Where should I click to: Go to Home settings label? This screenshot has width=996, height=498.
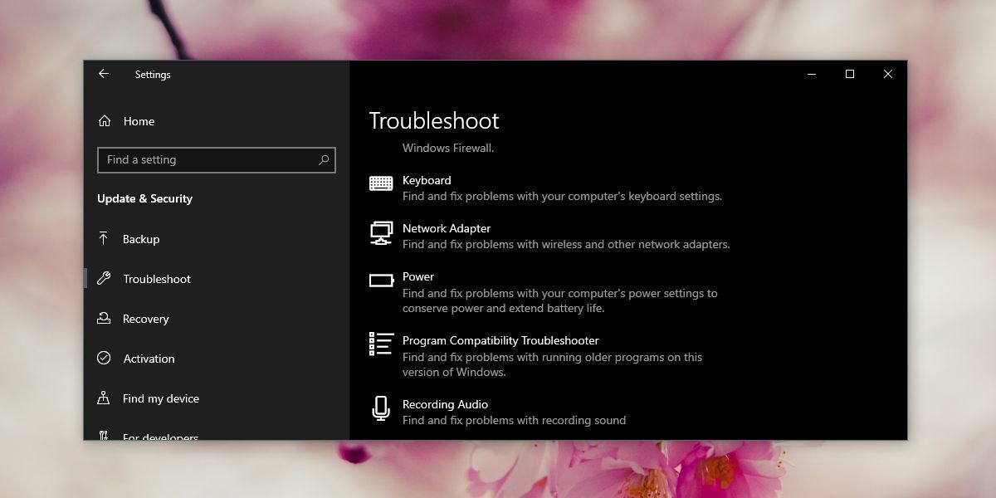tap(139, 121)
